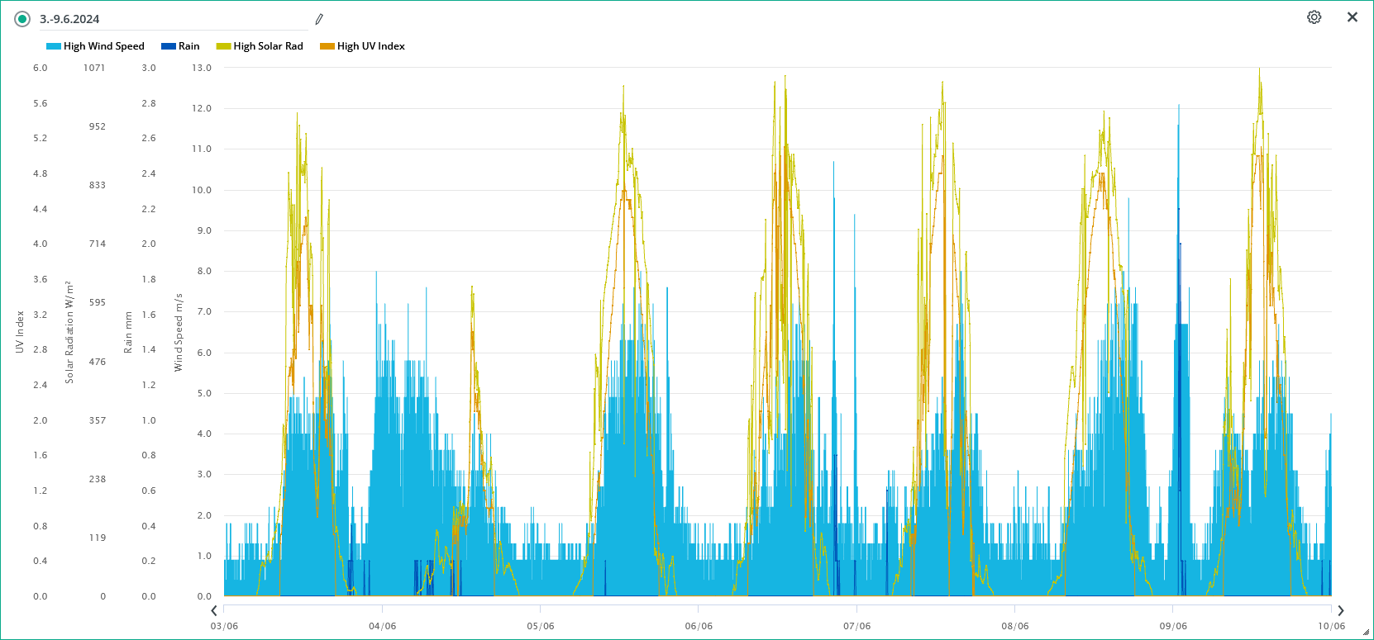The width and height of the screenshot is (1374, 640).
Task: Click the Solar Radiation W/m² axis title
Action: [69, 332]
